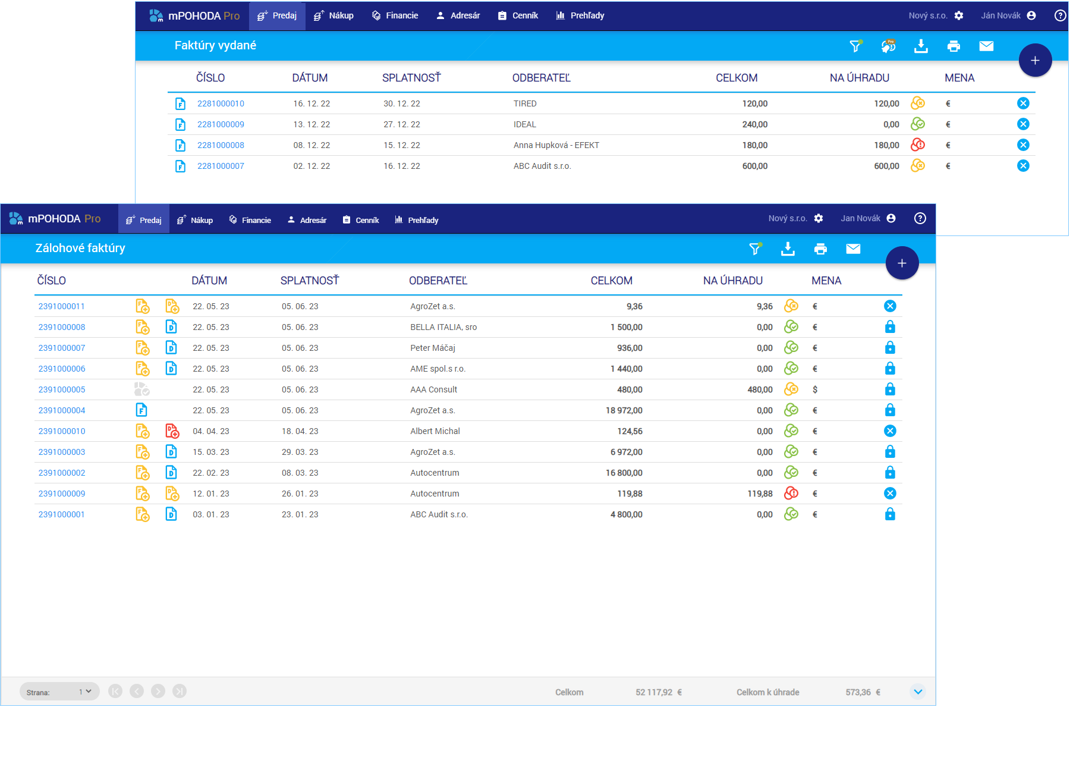Click lock icon on ABC Audit row 2391000001

pyautogui.click(x=890, y=514)
